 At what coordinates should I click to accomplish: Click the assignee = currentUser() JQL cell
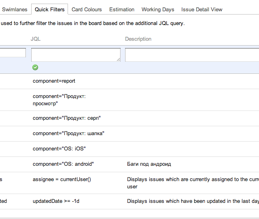[62, 179]
